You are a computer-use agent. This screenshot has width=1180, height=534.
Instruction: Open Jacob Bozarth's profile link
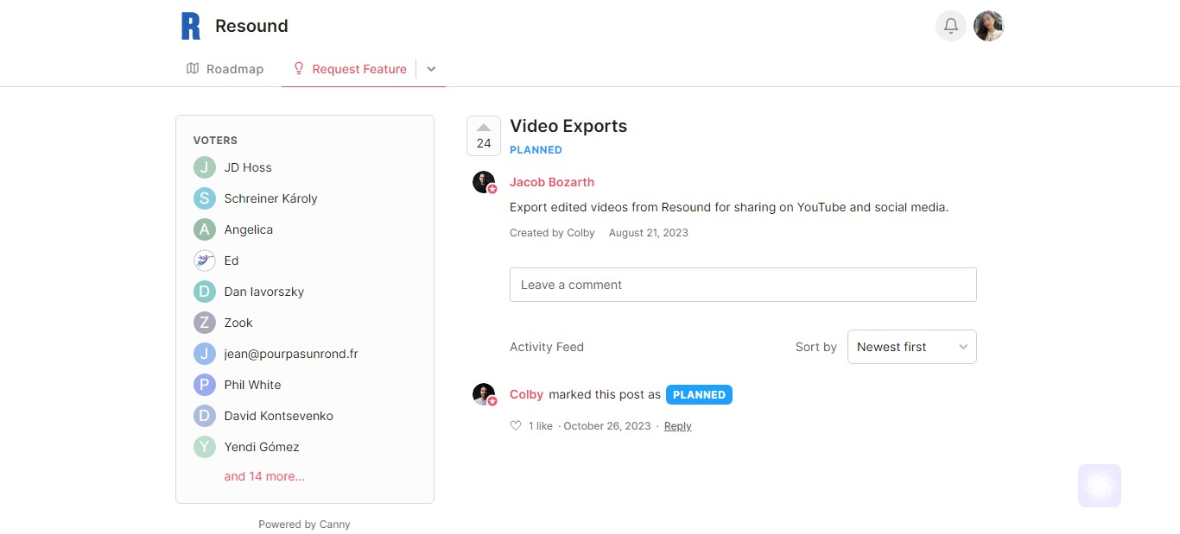pyautogui.click(x=552, y=182)
